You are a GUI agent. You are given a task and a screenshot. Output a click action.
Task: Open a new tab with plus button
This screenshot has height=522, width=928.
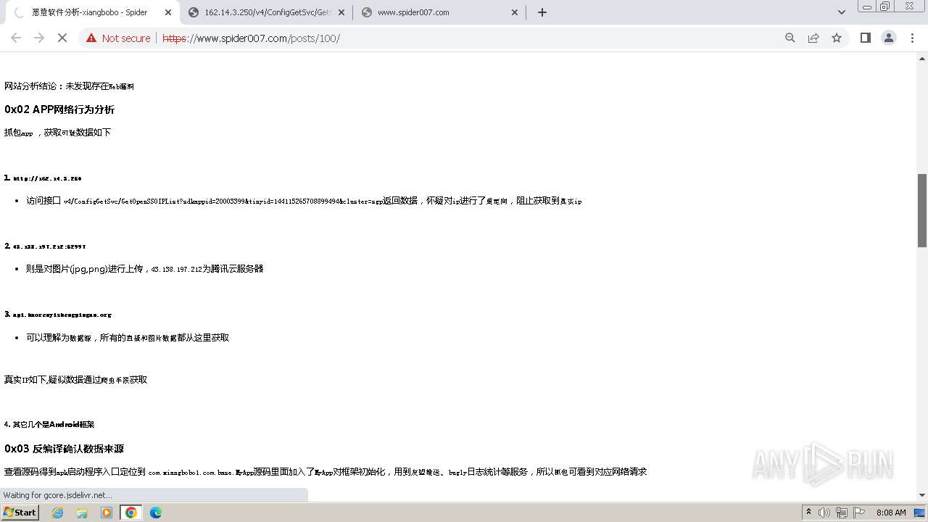(x=542, y=12)
